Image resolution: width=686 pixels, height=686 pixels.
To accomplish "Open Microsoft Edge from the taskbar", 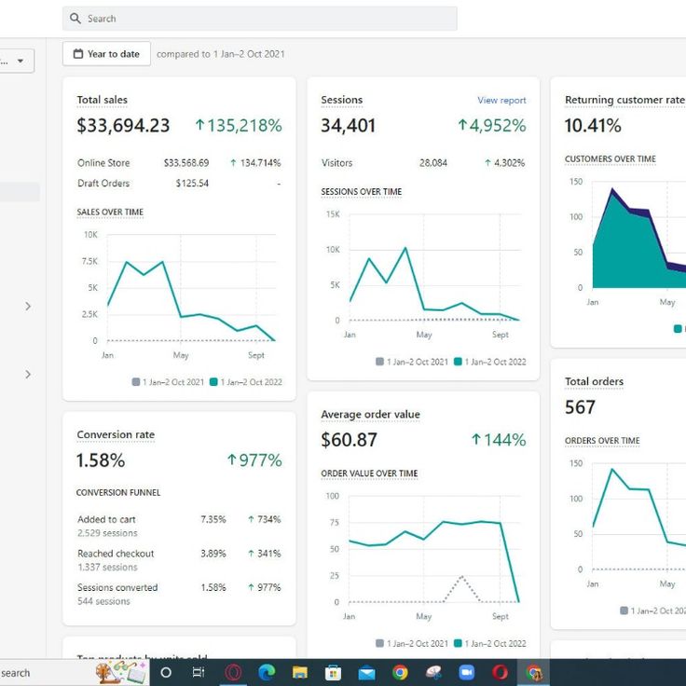I will click(x=267, y=672).
